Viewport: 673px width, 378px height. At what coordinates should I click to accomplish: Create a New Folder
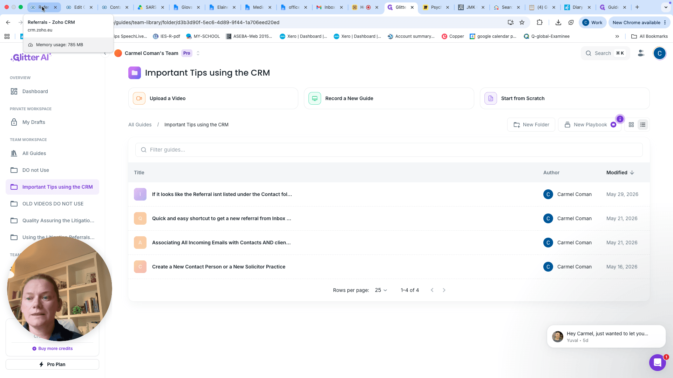coord(531,125)
